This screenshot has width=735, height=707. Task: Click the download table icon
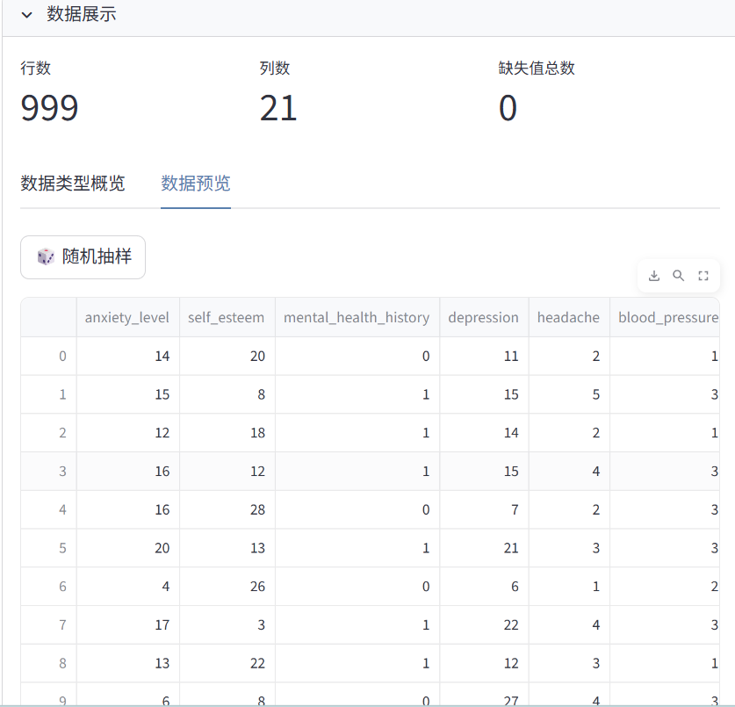tap(654, 276)
